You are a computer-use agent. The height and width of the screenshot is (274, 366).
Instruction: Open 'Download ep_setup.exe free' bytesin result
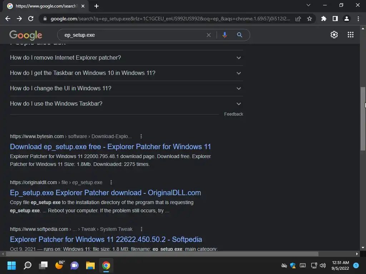point(110,147)
